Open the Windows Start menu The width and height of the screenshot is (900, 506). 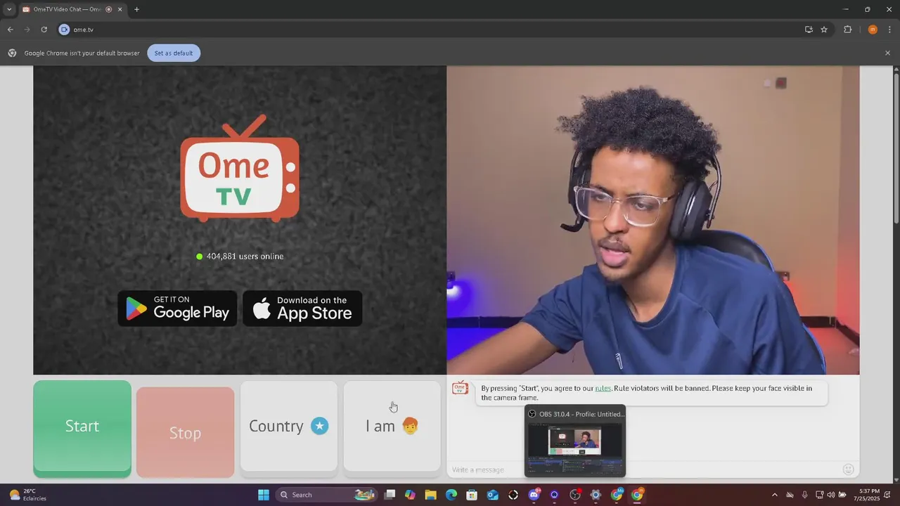[x=264, y=495]
